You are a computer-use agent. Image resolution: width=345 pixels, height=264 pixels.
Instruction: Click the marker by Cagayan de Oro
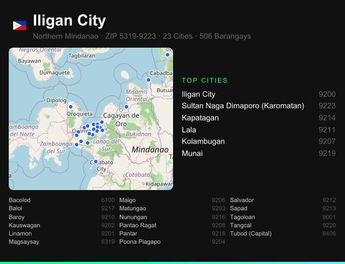(x=127, y=107)
